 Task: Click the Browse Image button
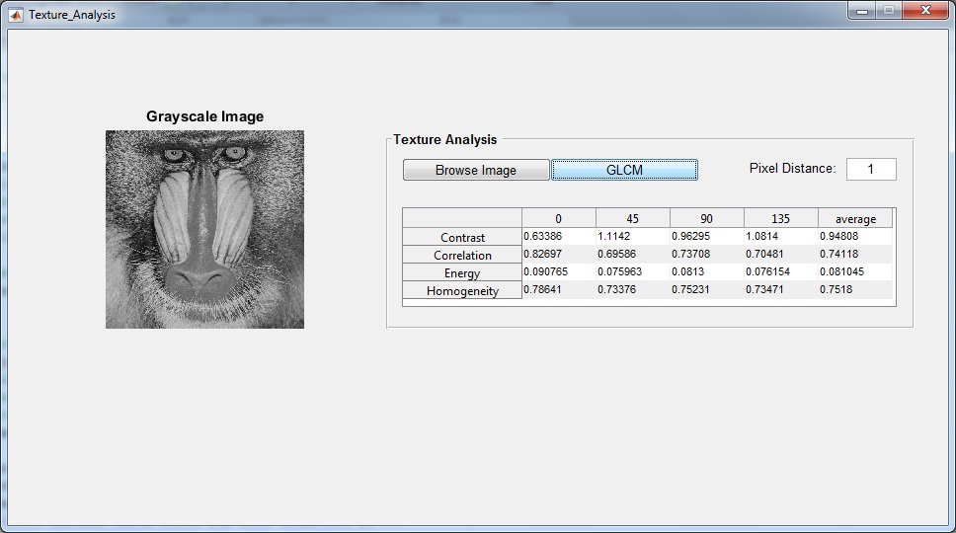pyautogui.click(x=475, y=170)
